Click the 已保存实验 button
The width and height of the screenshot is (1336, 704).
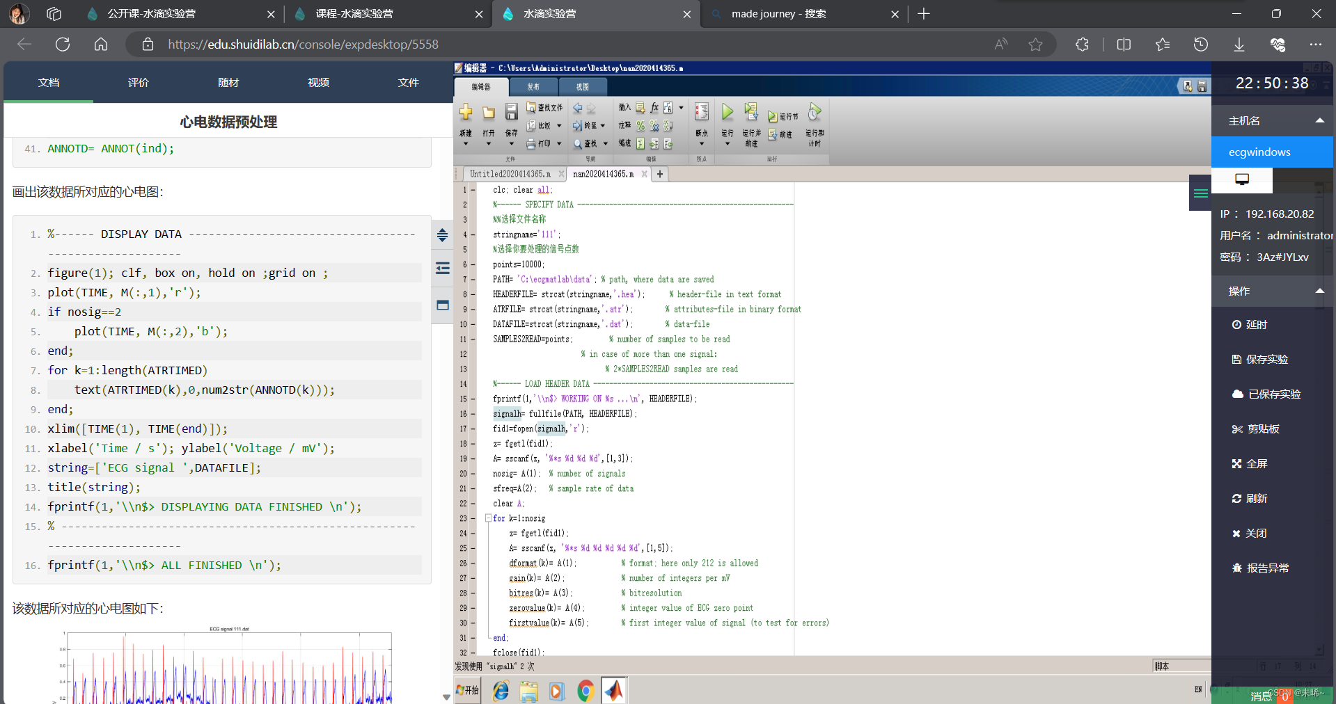point(1266,394)
